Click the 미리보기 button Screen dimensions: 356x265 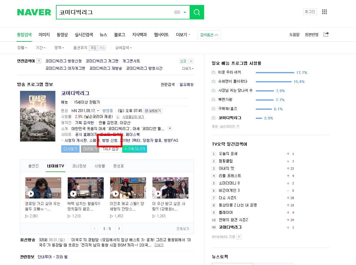(90, 149)
